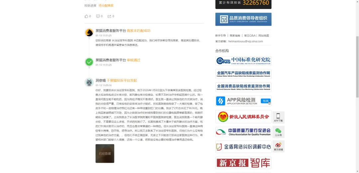This screenshot has height=173, width=359.
Task: Open the black cat avatar of 商家未匹配成功
Action: pyautogui.click(x=89, y=33)
